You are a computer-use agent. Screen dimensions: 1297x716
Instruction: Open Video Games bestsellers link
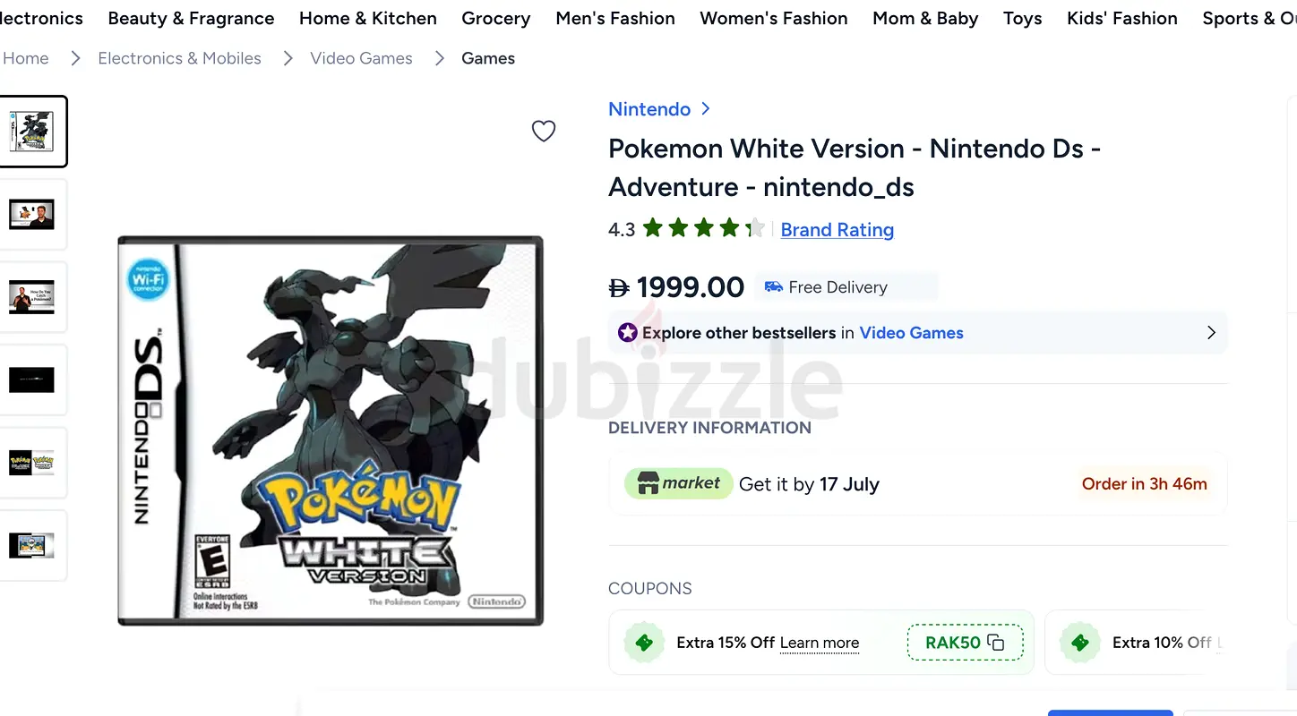pyautogui.click(x=912, y=333)
